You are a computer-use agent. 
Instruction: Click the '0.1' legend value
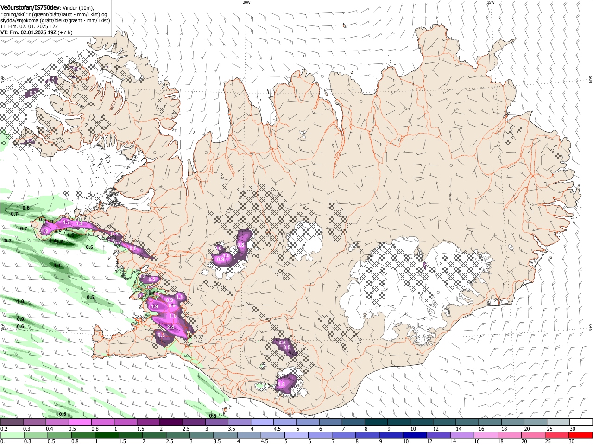point(4,442)
